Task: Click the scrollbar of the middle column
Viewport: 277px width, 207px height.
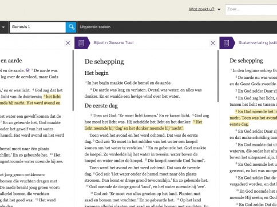Action: point(218,76)
